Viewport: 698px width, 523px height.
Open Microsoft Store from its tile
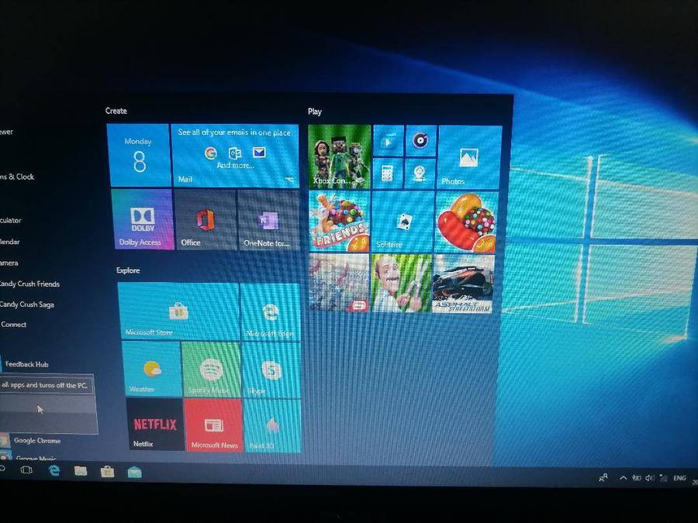tap(178, 310)
